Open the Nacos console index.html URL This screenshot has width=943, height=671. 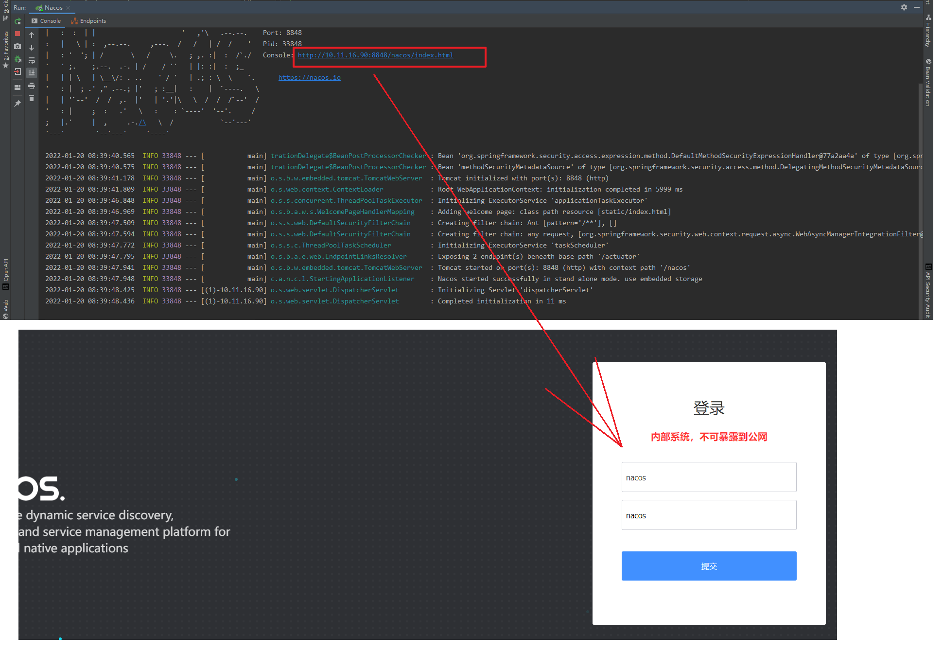(x=375, y=55)
